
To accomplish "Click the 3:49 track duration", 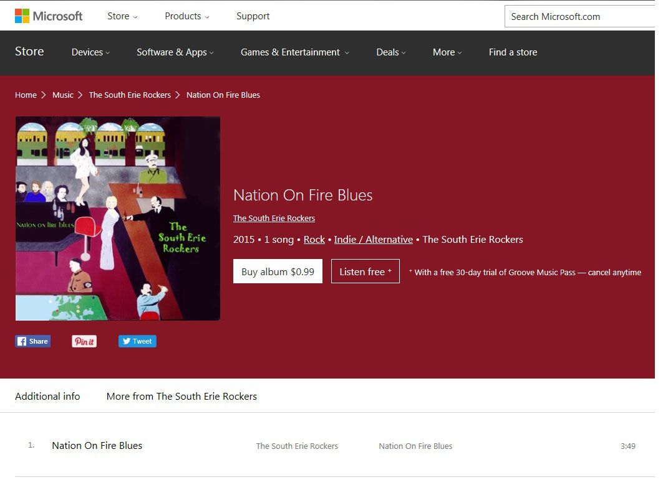I will [x=628, y=446].
